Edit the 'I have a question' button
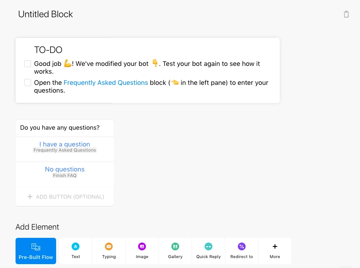360x268 pixels. 65,144
